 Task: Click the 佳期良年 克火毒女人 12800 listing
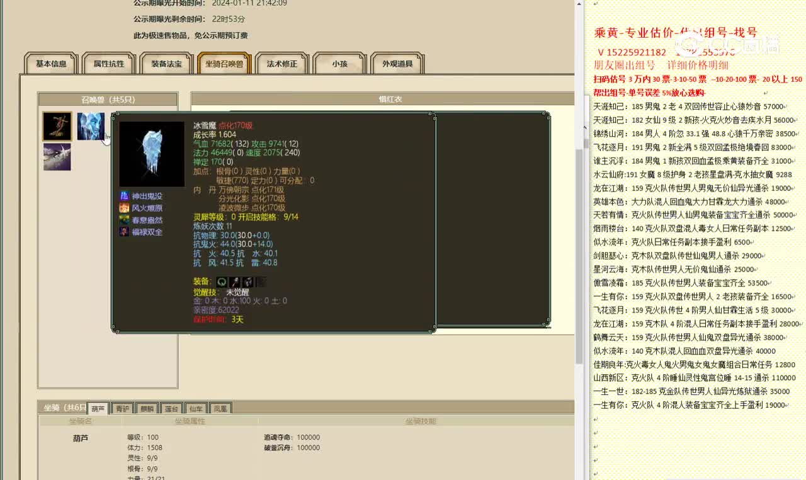tap(695, 365)
